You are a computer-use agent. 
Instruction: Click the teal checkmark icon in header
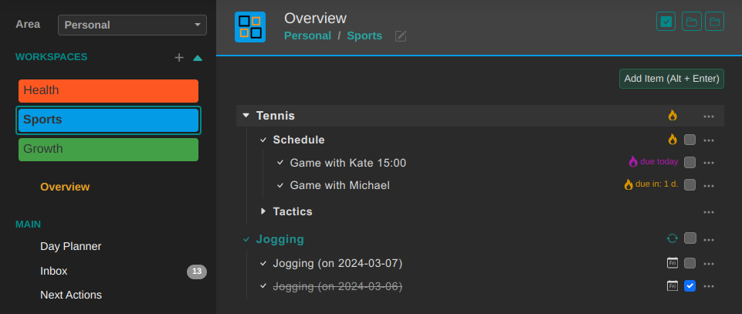(x=666, y=22)
